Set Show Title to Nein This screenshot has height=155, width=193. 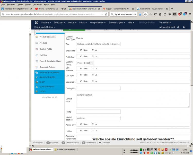point(81,50)
